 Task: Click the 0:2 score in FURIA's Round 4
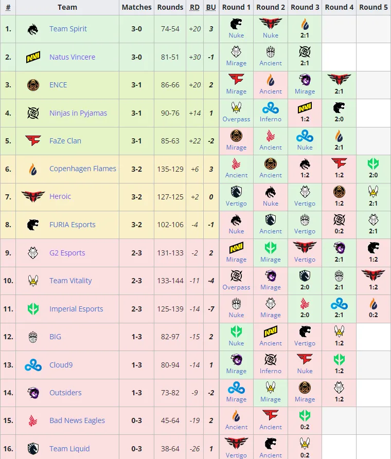coord(339,231)
